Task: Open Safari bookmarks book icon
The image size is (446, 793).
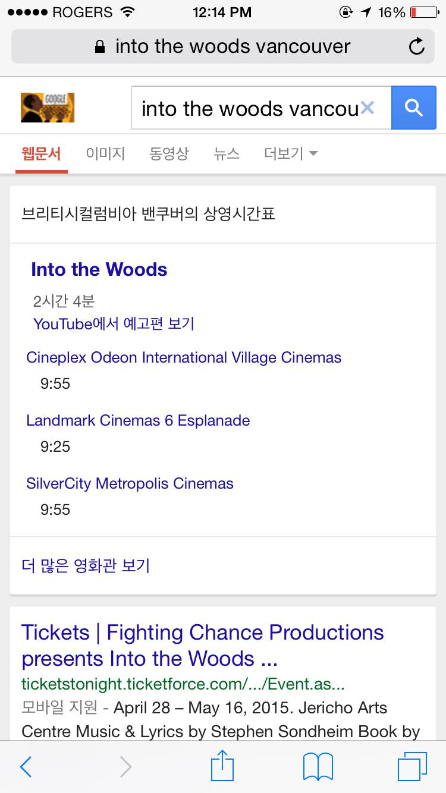Action: point(318,767)
